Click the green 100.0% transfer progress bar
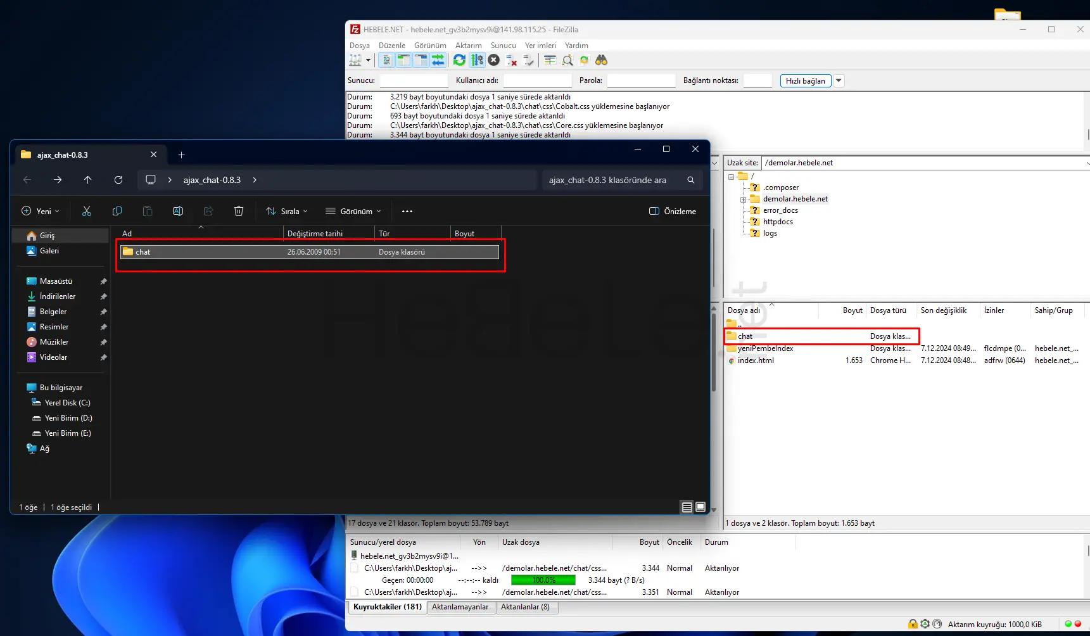The height and width of the screenshot is (636, 1090). [x=543, y=580]
